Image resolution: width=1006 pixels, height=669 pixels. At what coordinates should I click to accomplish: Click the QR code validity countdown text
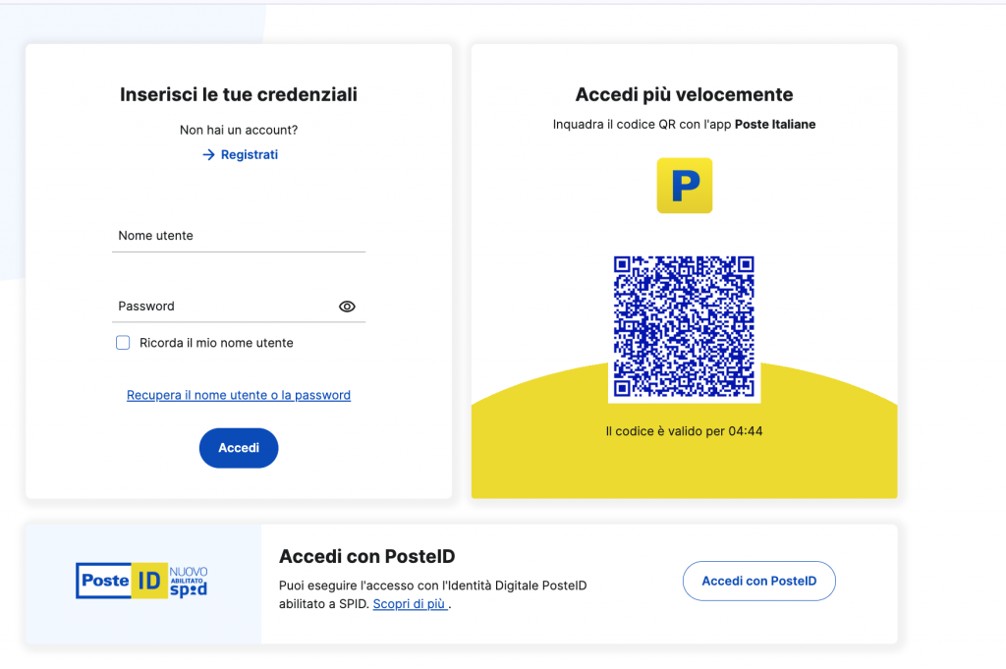(684, 431)
